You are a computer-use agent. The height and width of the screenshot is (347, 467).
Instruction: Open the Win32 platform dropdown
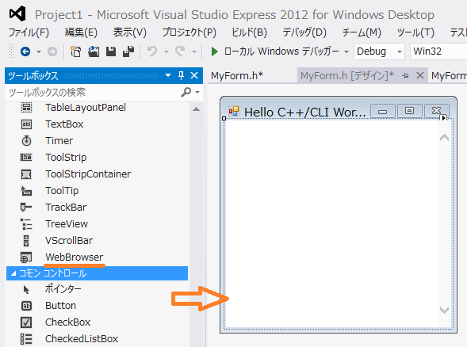(438, 51)
